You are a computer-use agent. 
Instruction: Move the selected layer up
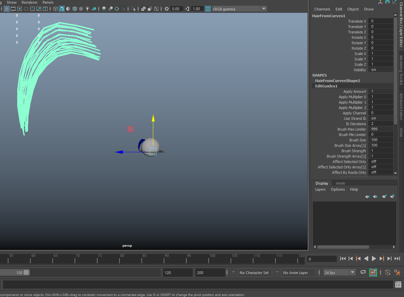[367, 196]
